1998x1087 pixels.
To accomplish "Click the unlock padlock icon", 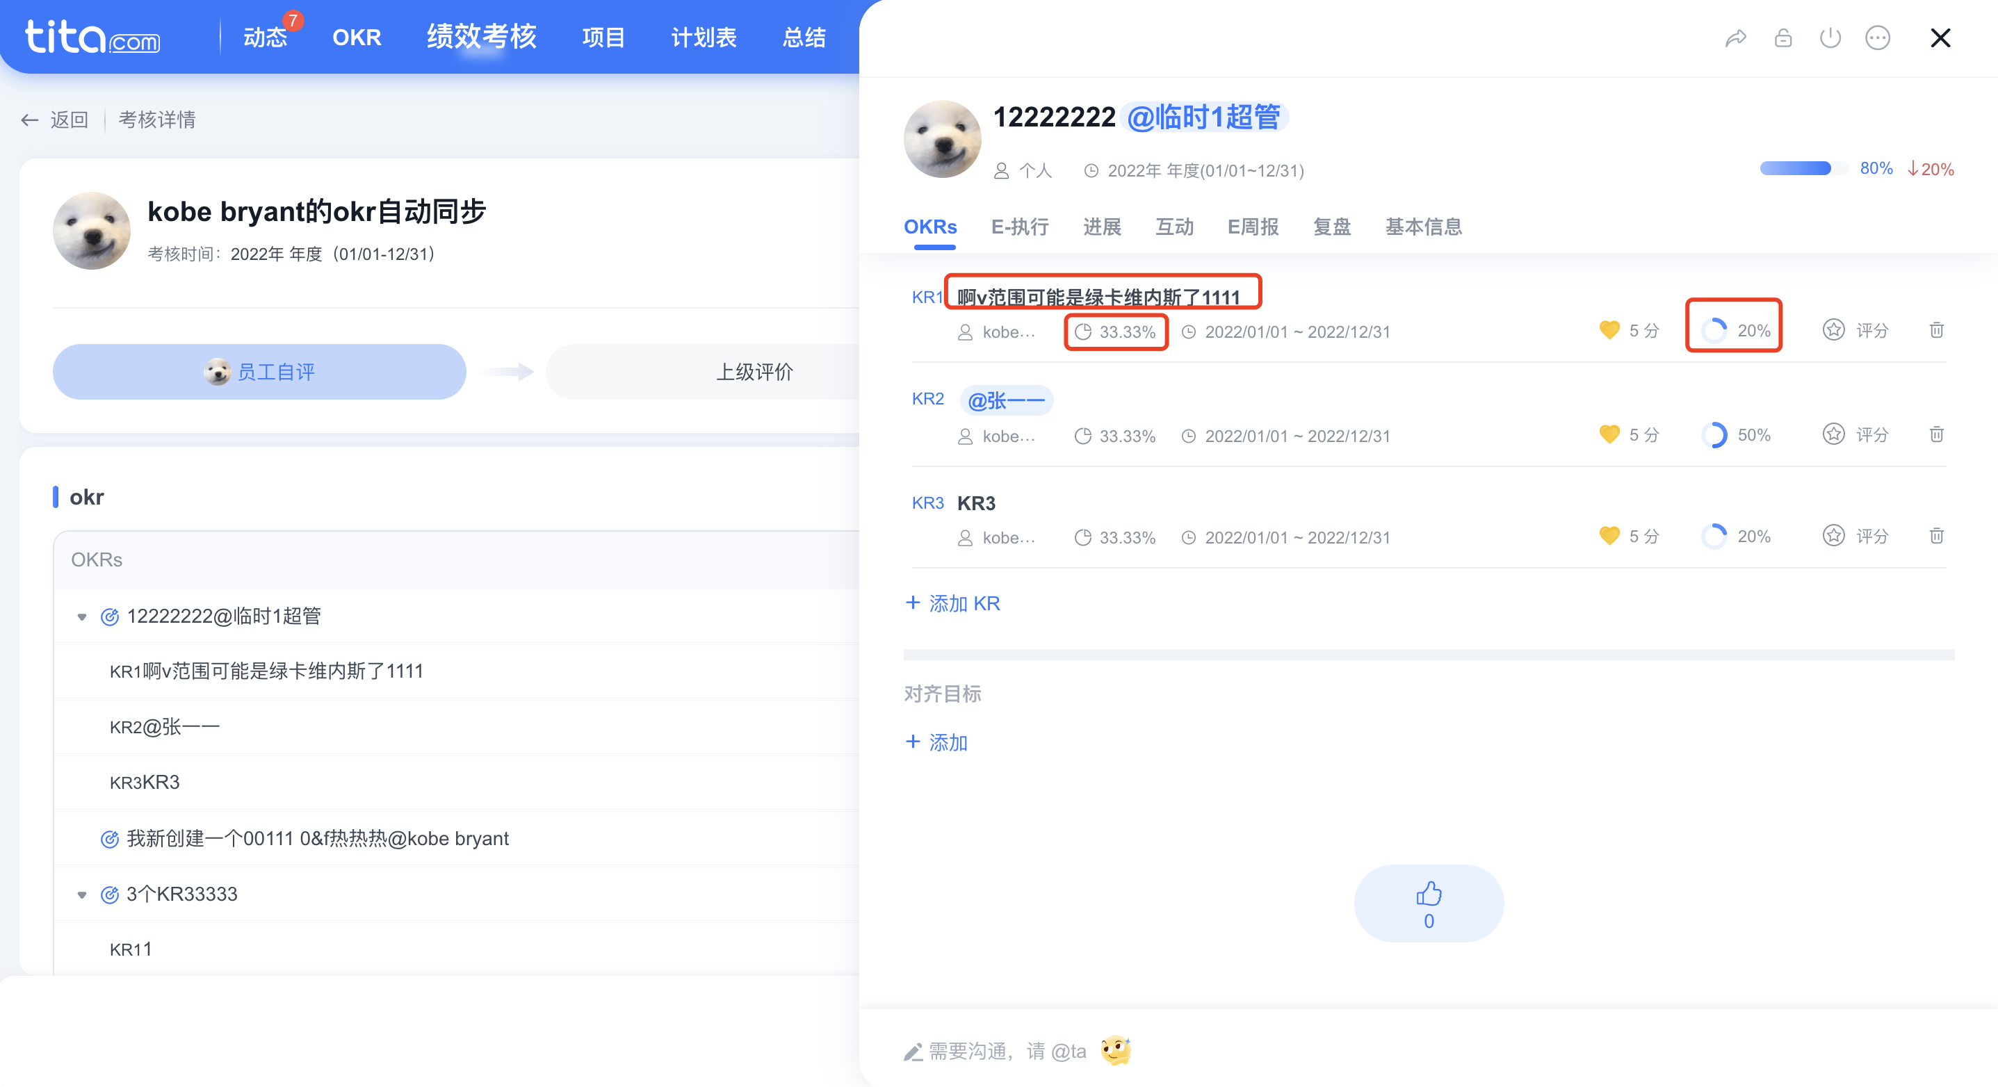I will pyautogui.click(x=1783, y=38).
